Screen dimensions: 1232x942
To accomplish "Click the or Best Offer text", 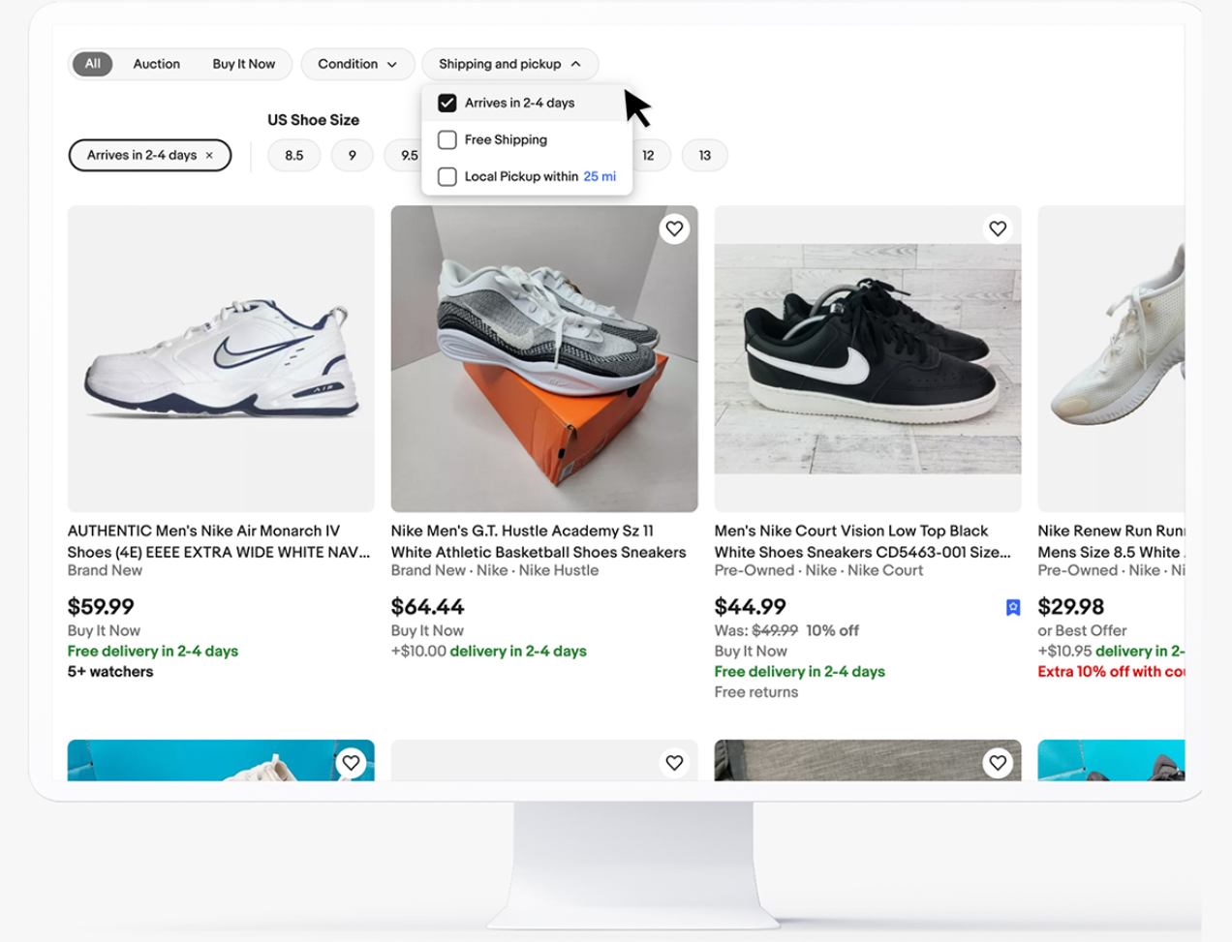I will point(1082,630).
